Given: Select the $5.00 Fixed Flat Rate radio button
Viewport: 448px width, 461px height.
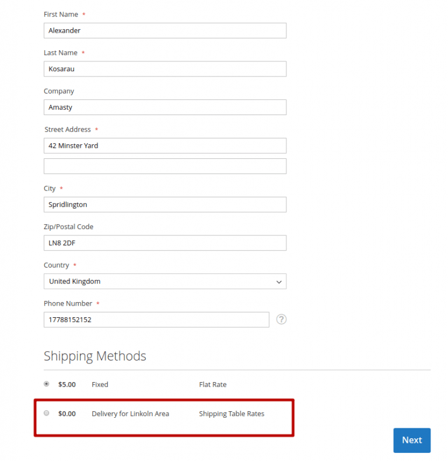Looking at the screenshot, I should click(x=47, y=384).
